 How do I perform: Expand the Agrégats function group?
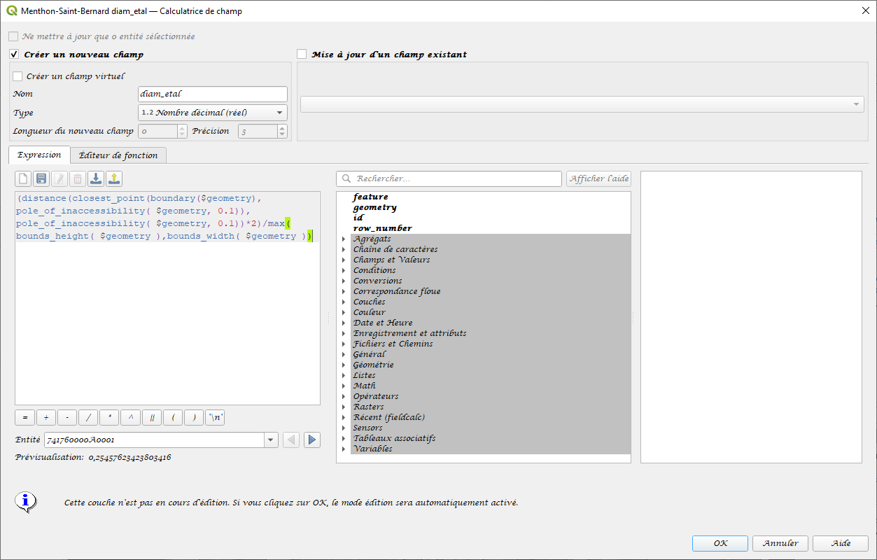pos(344,239)
